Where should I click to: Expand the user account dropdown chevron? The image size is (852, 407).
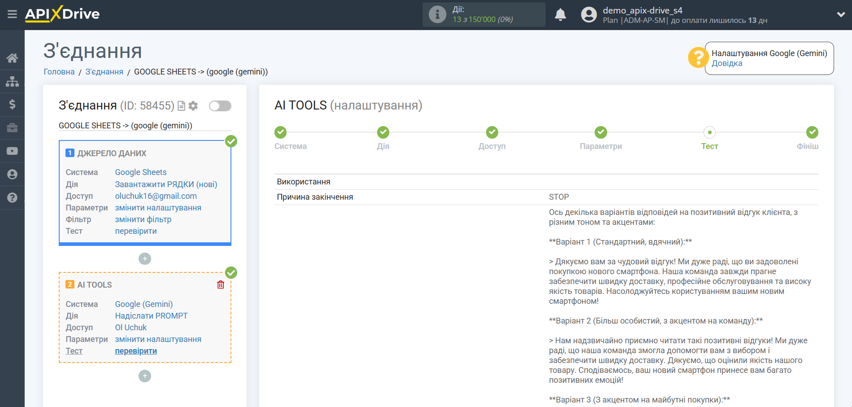[x=841, y=15]
